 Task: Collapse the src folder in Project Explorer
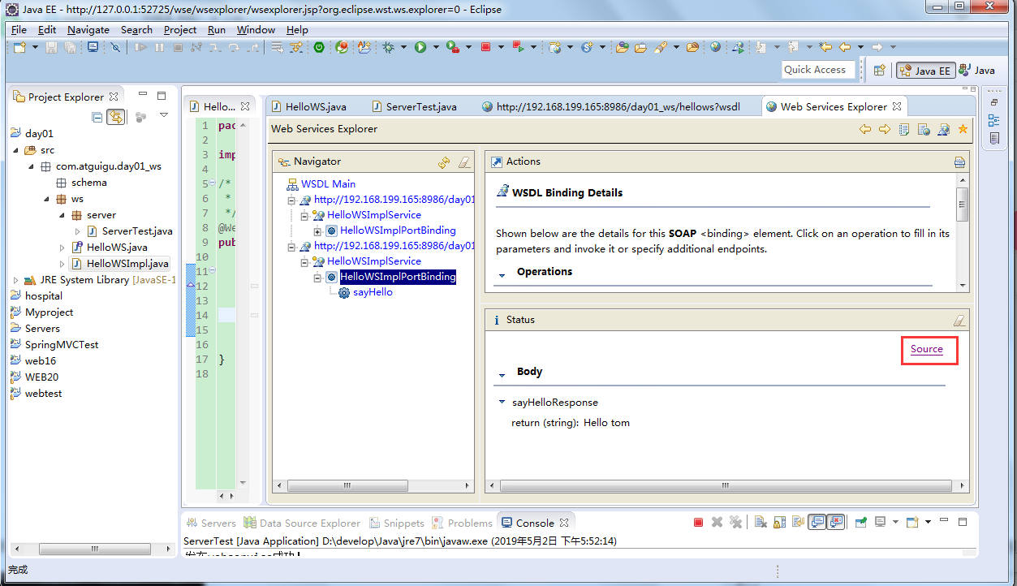pos(16,150)
